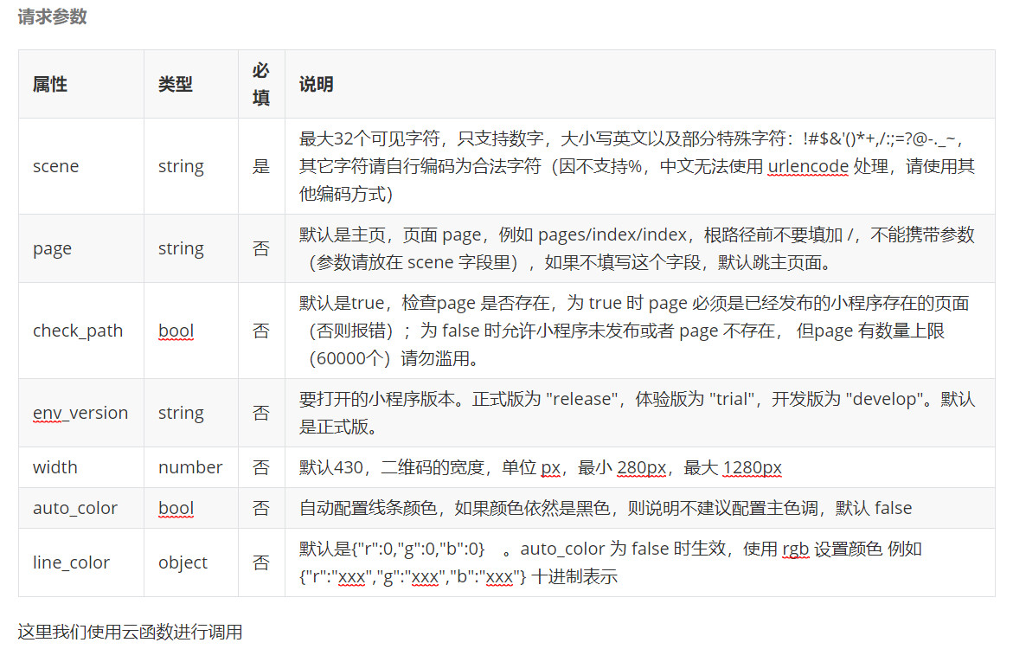Click 否 in the auto_color row
The image size is (1013, 649).
coord(261,508)
